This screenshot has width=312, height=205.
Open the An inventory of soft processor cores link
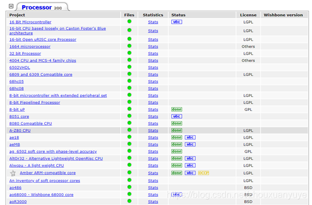pos(44,181)
